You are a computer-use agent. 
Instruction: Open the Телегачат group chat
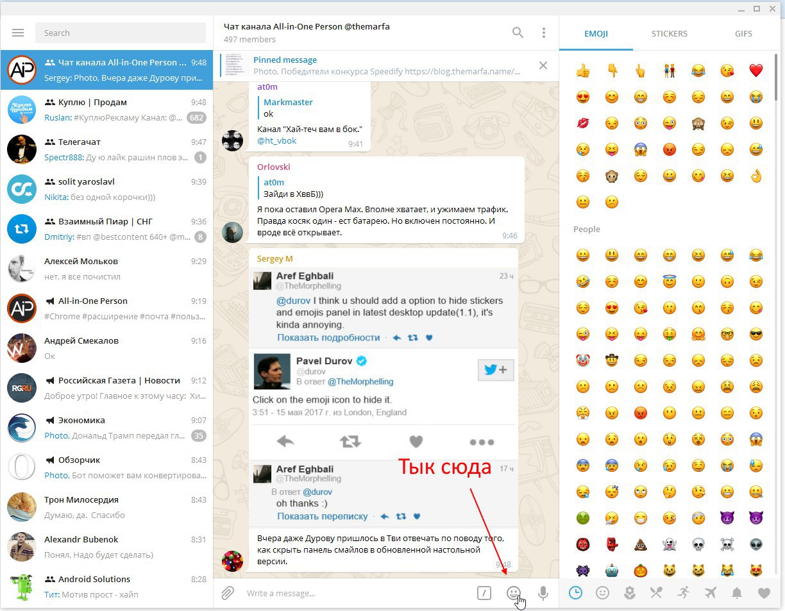click(x=106, y=149)
